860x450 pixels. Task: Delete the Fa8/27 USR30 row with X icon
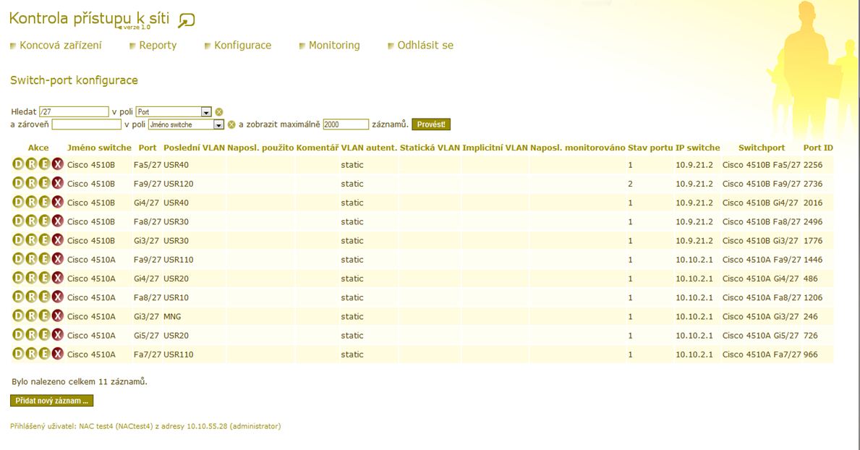click(x=57, y=221)
